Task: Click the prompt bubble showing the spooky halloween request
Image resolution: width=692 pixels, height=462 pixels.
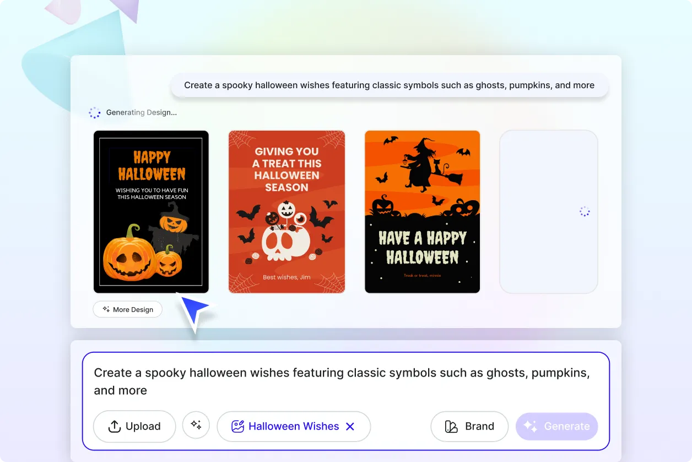Action: click(390, 85)
